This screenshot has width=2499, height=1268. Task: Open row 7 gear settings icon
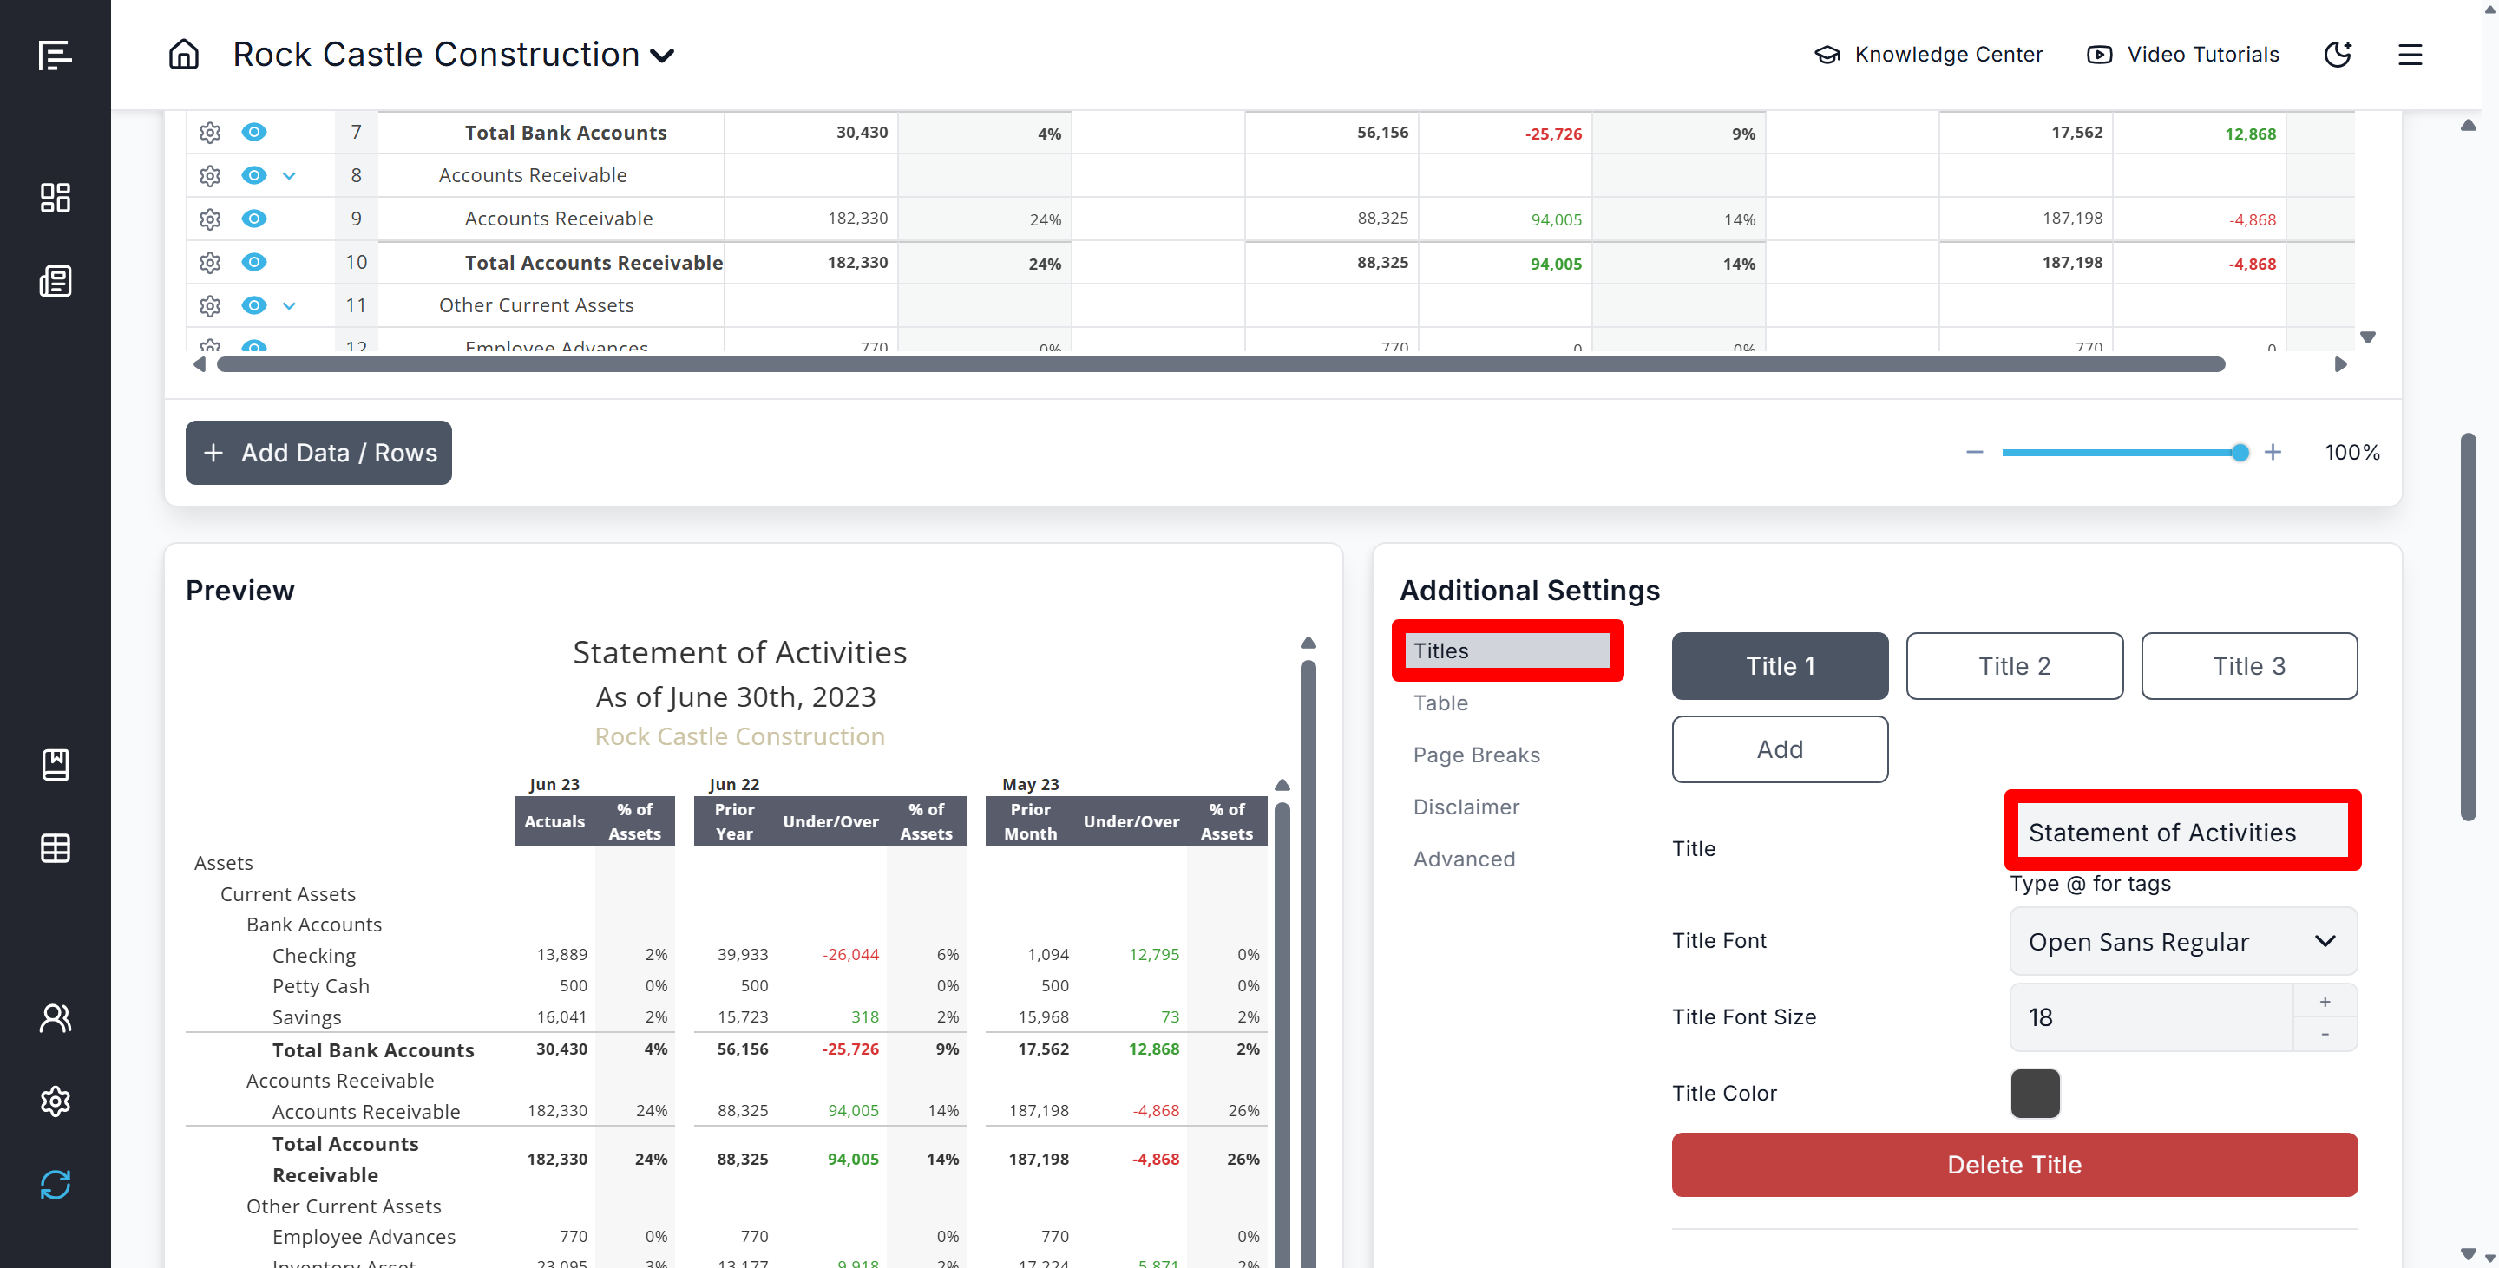tap(209, 133)
